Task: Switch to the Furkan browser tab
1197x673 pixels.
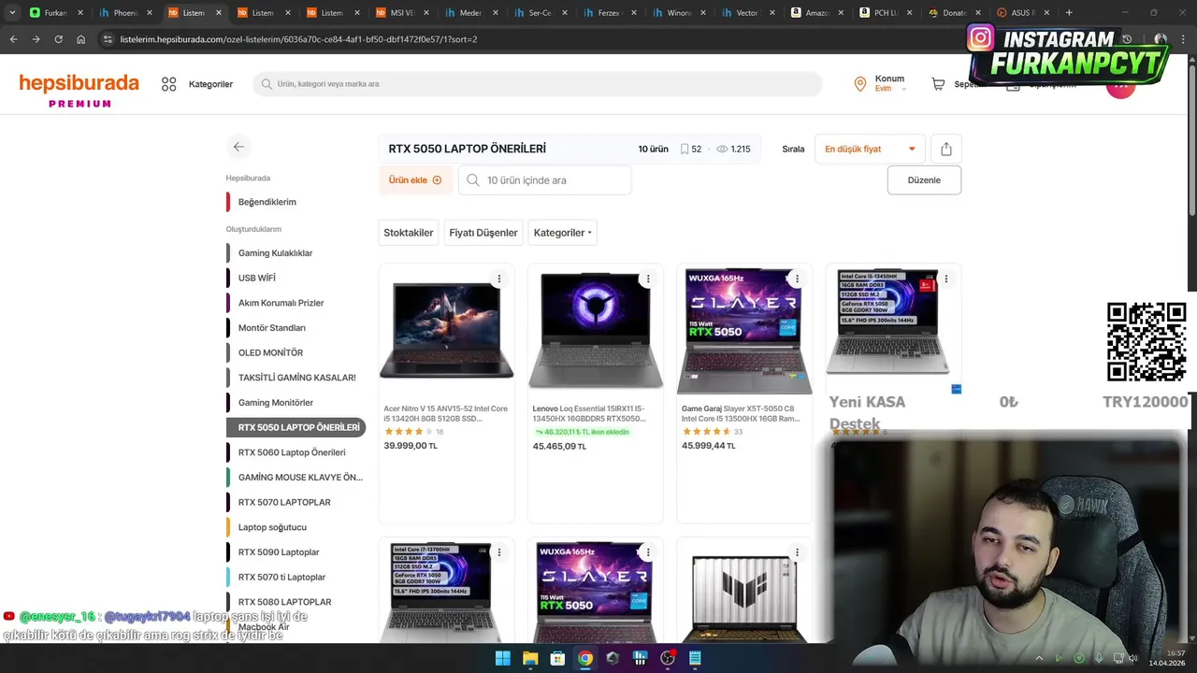Action: pos(55,13)
